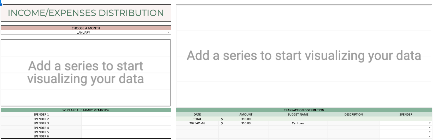Select the WHO ARE THE FAMILY MEMBERS header
The image size is (433, 140).
point(86,110)
